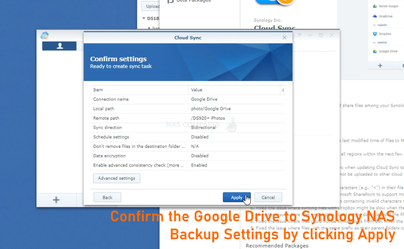Viewport: 404px width, 249px height.
Task: Collapse the patrick group in right panel
Action: pyautogui.click(x=374, y=43)
